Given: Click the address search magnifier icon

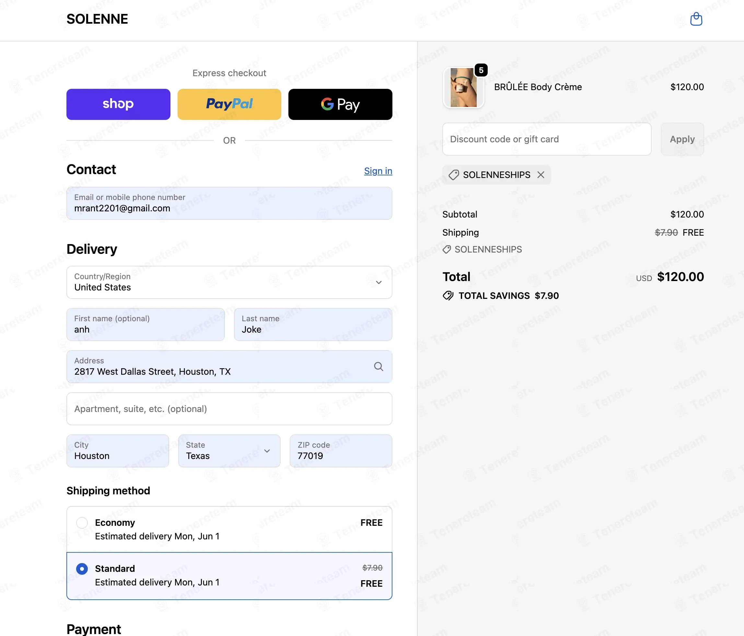Looking at the screenshot, I should [378, 366].
